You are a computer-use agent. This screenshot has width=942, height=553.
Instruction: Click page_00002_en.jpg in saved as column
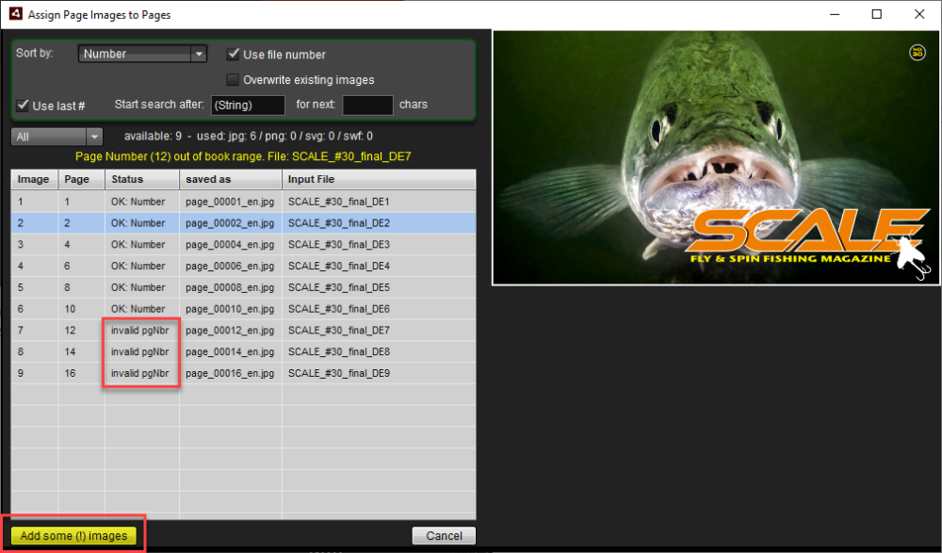coord(231,223)
